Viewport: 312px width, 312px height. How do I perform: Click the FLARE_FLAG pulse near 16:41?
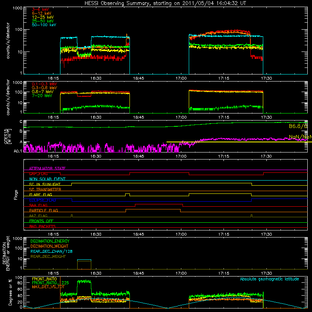[x=128, y=195]
